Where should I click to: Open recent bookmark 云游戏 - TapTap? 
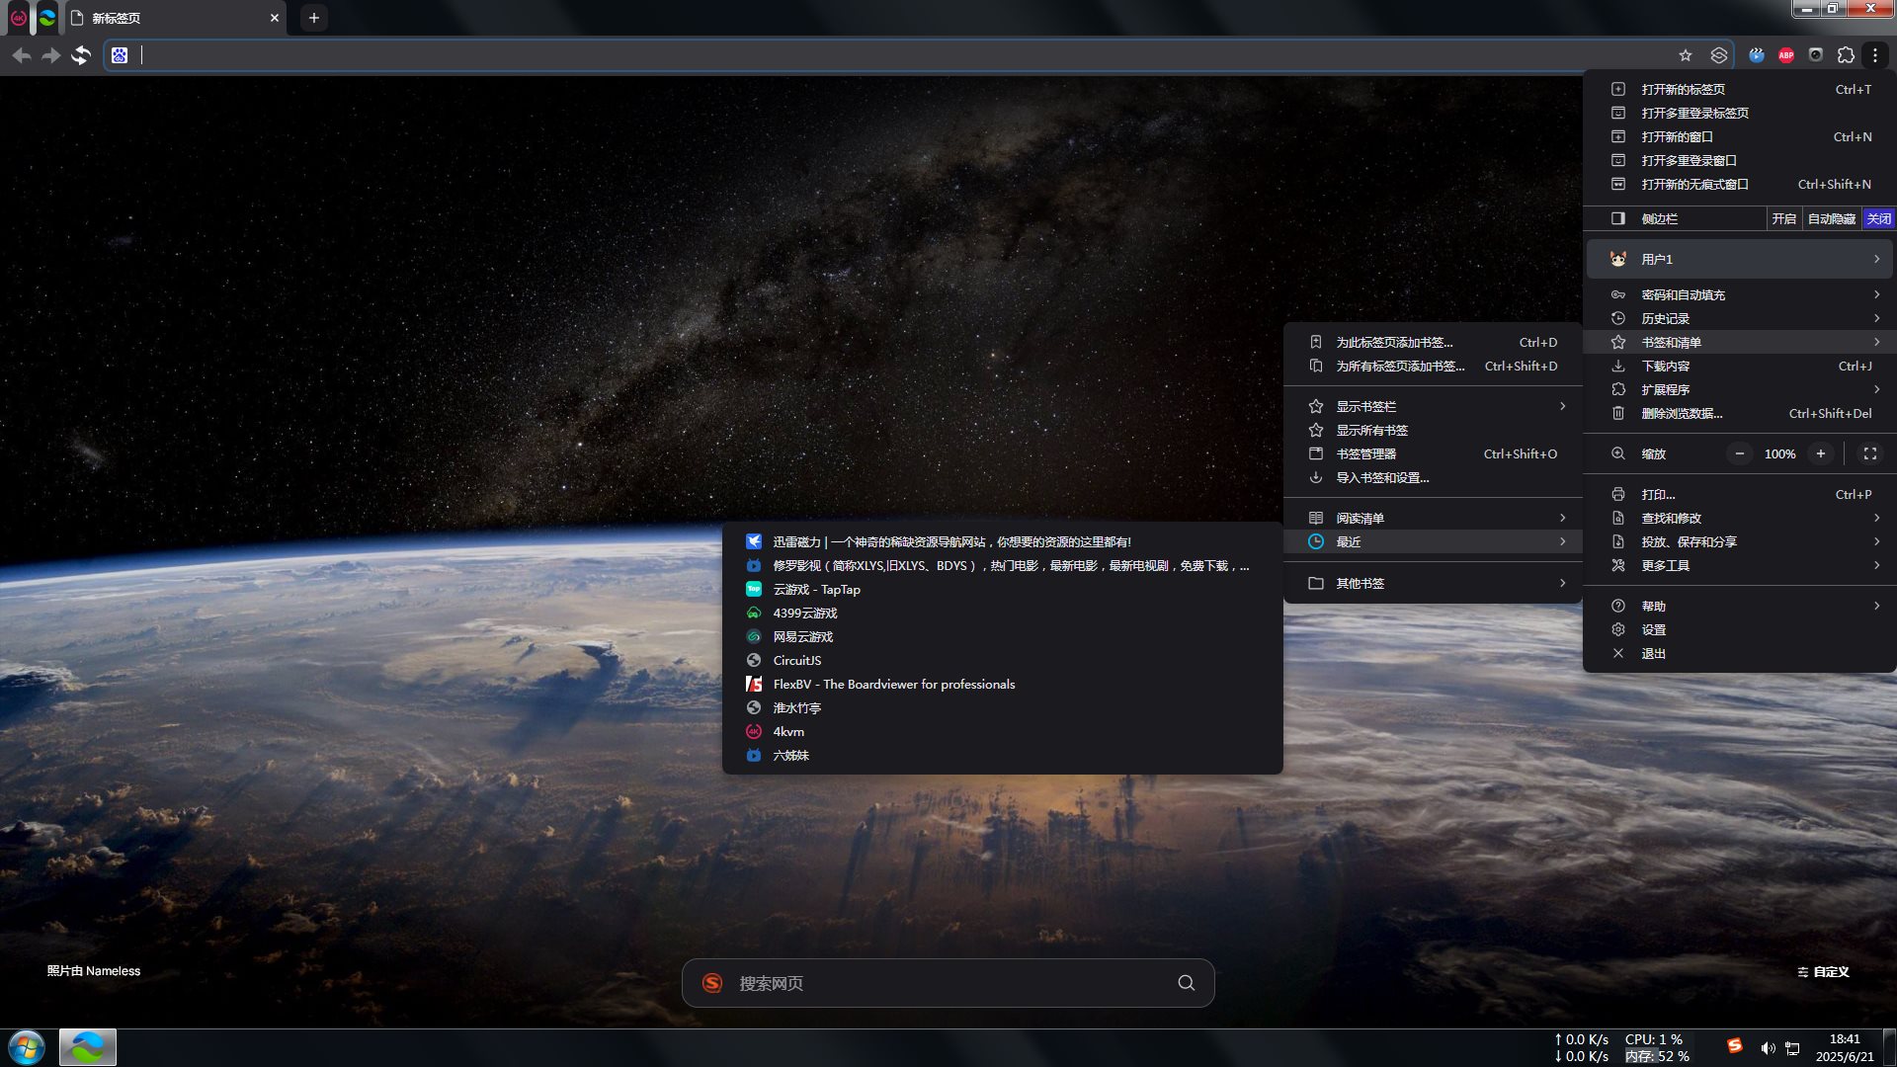click(1003, 590)
